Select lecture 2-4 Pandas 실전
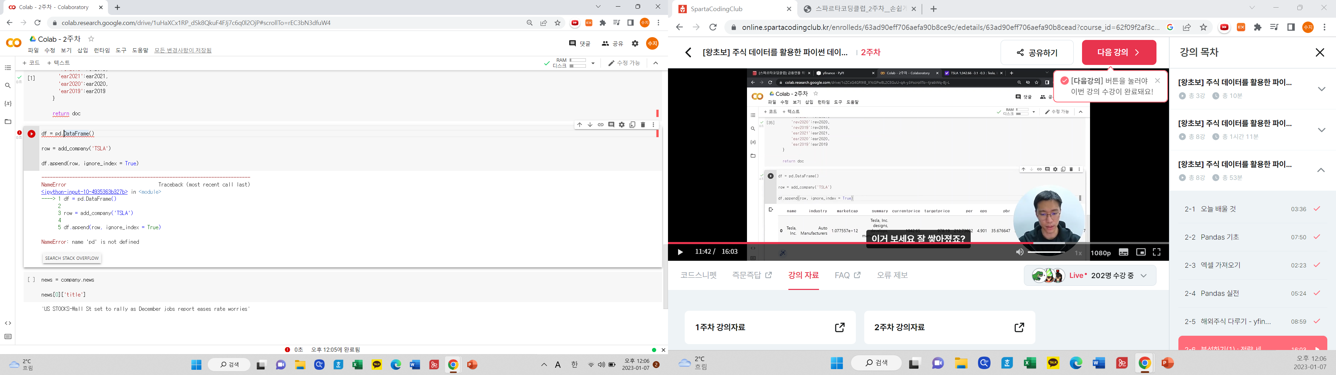 pos(1252,294)
